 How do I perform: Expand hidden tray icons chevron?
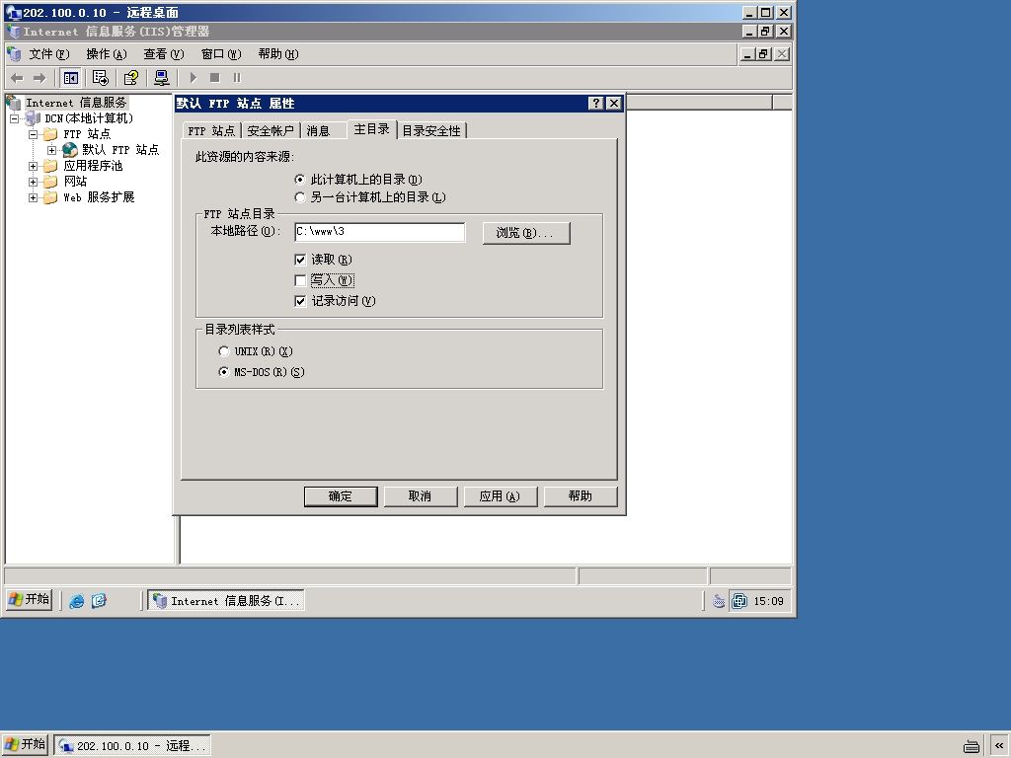(999, 746)
